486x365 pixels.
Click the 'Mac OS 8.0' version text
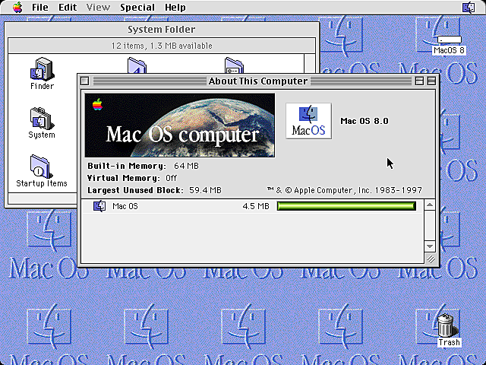pyautogui.click(x=364, y=121)
